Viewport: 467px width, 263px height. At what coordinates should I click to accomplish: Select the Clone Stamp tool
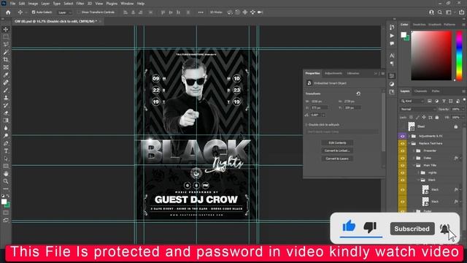tap(6, 98)
